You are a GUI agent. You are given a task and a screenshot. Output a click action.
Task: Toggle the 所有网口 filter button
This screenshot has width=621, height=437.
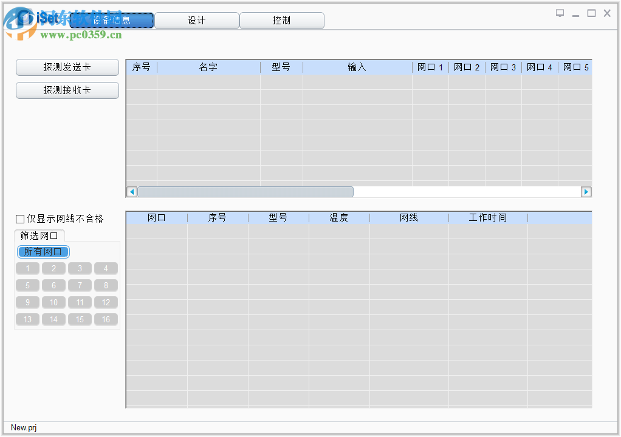43,251
